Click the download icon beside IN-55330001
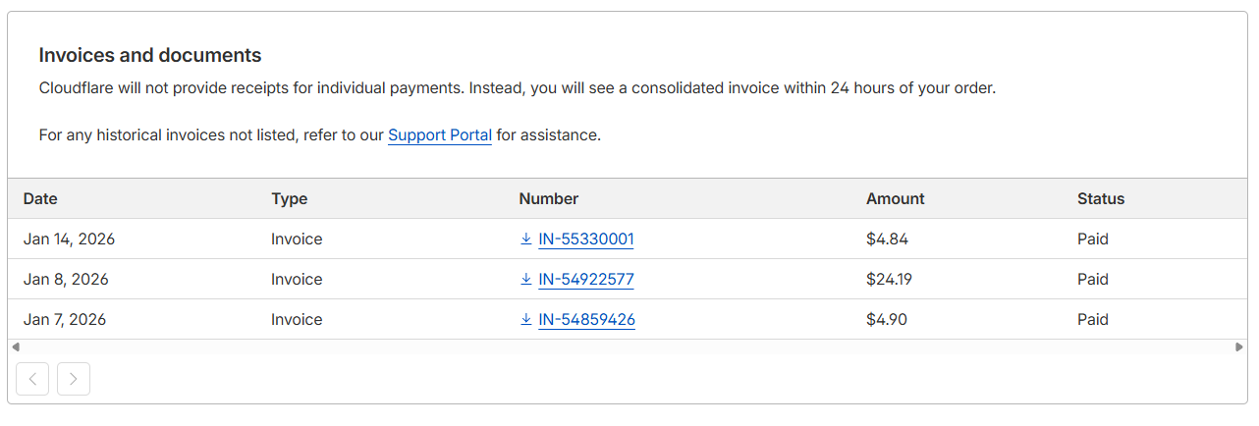 (526, 240)
